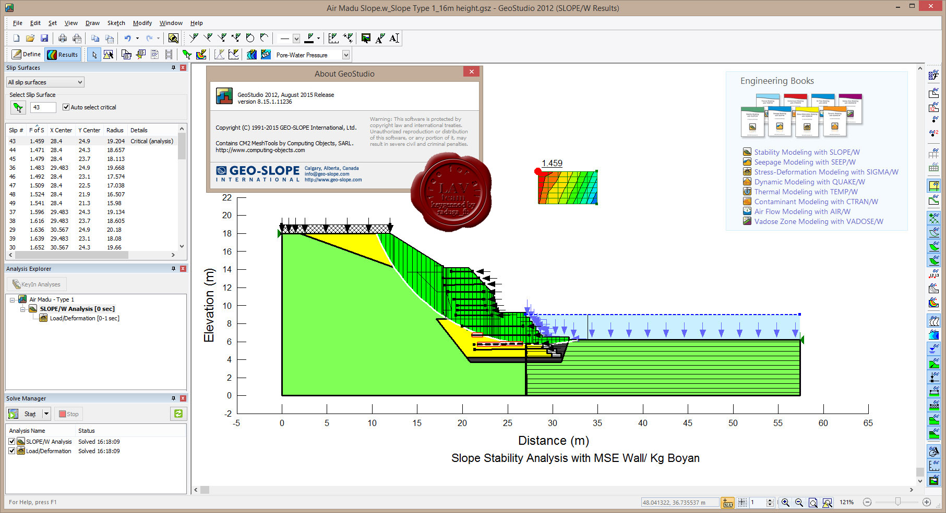Click the top icon in right vertical toolbar
The image size is (946, 513).
(933, 75)
